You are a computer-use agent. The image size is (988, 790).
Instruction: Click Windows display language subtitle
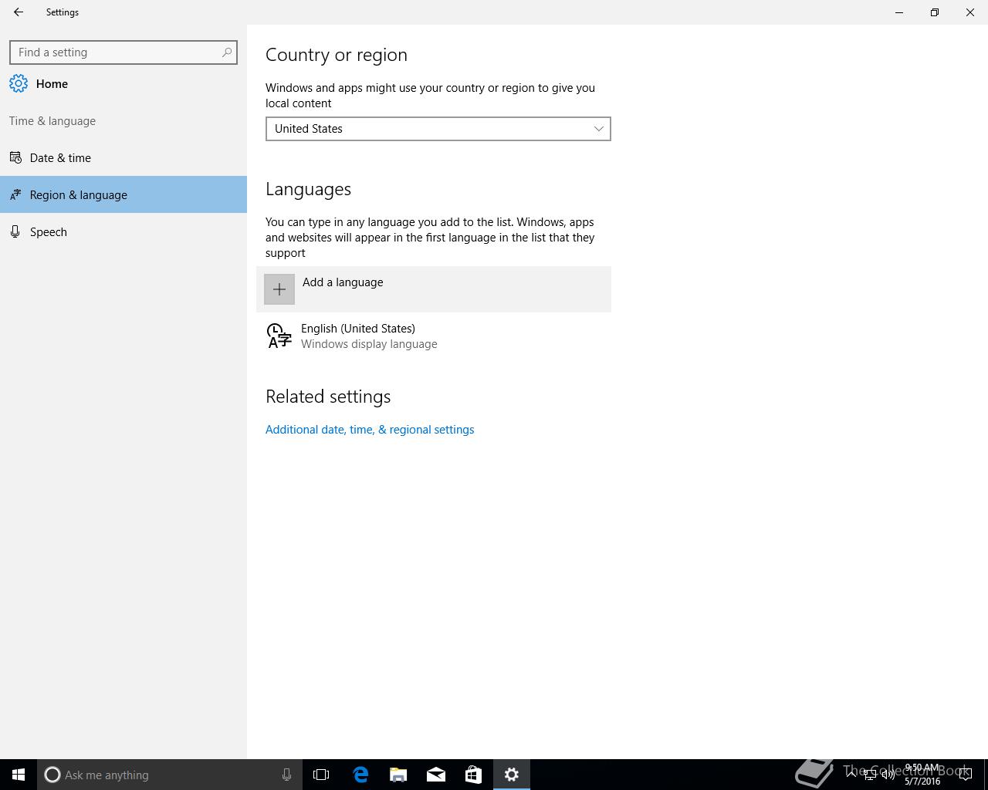369,344
